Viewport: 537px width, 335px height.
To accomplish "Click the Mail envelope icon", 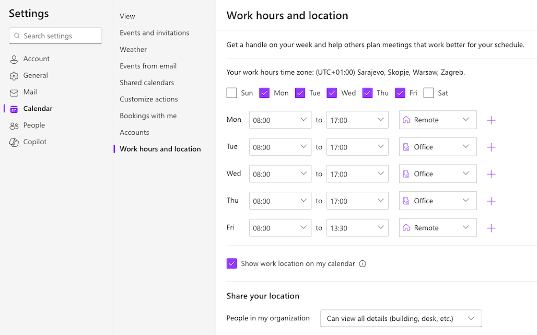I will point(14,93).
